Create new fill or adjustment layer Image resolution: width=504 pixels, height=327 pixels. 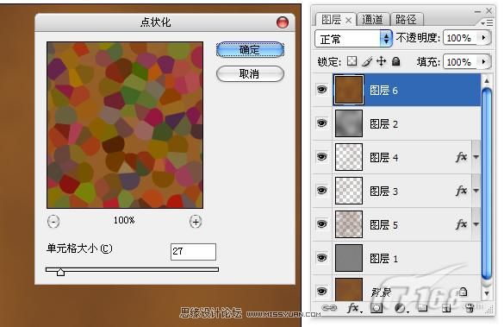(x=401, y=308)
